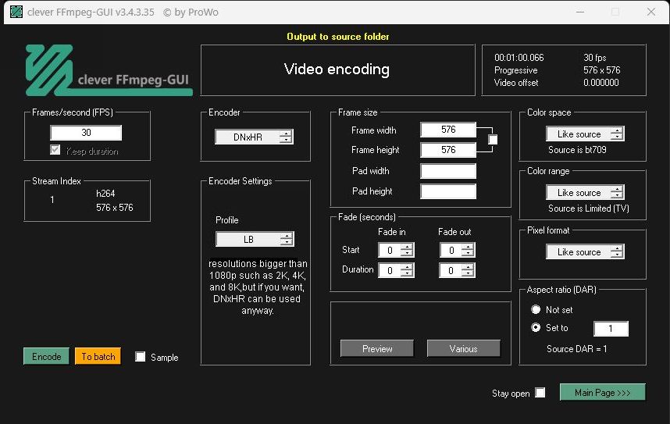The image size is (670, 424).
Task: Select the Set to aspect ratio option
Action: click(x=536, y=327)
